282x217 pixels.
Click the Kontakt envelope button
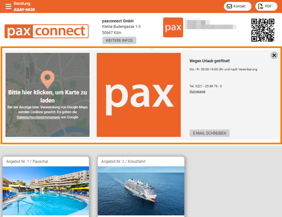tap(238, 6)
